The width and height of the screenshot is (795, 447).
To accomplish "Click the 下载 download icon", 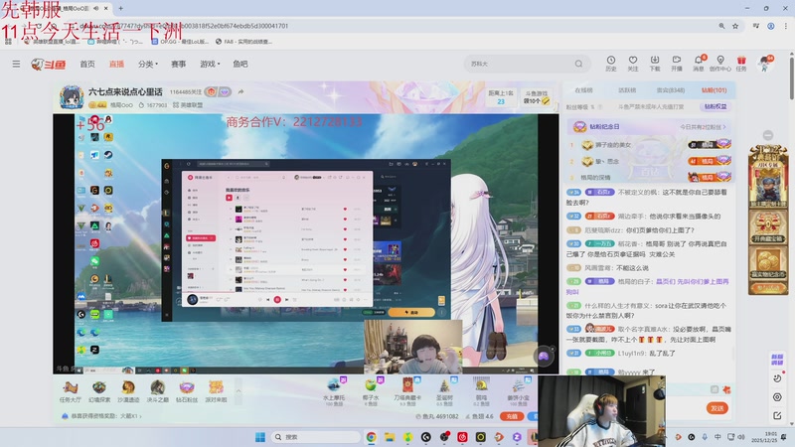I will click(655, 64).
